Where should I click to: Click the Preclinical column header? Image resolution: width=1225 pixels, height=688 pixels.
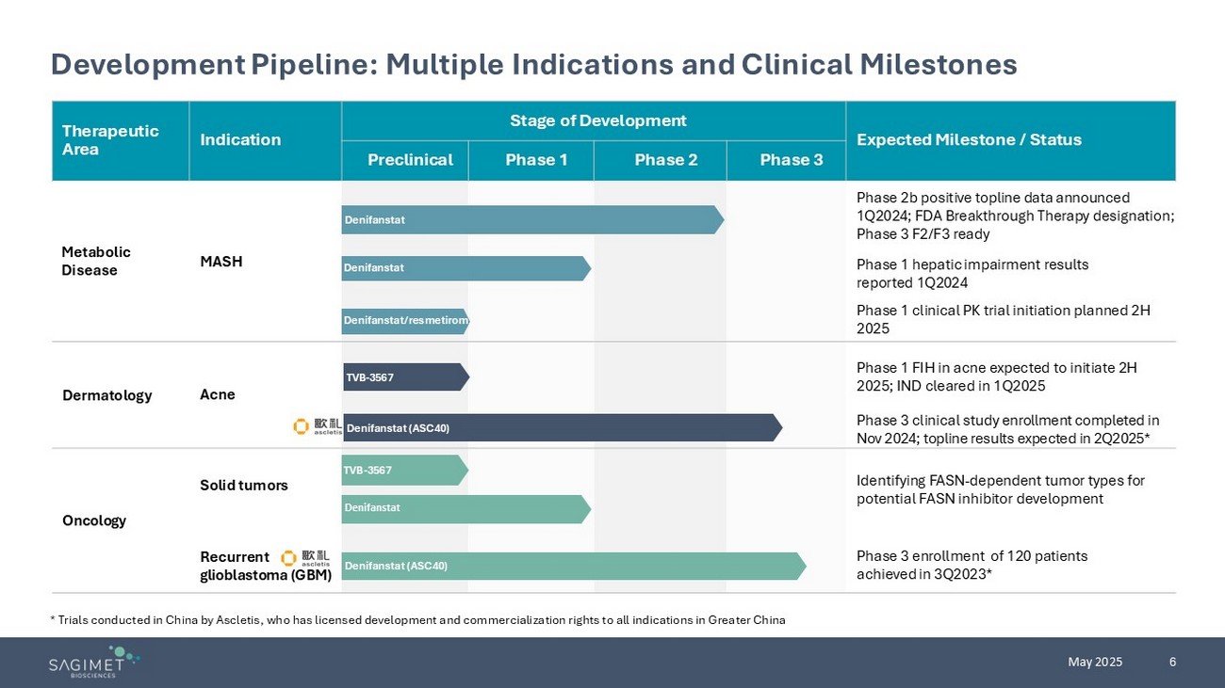coord(410,160)
